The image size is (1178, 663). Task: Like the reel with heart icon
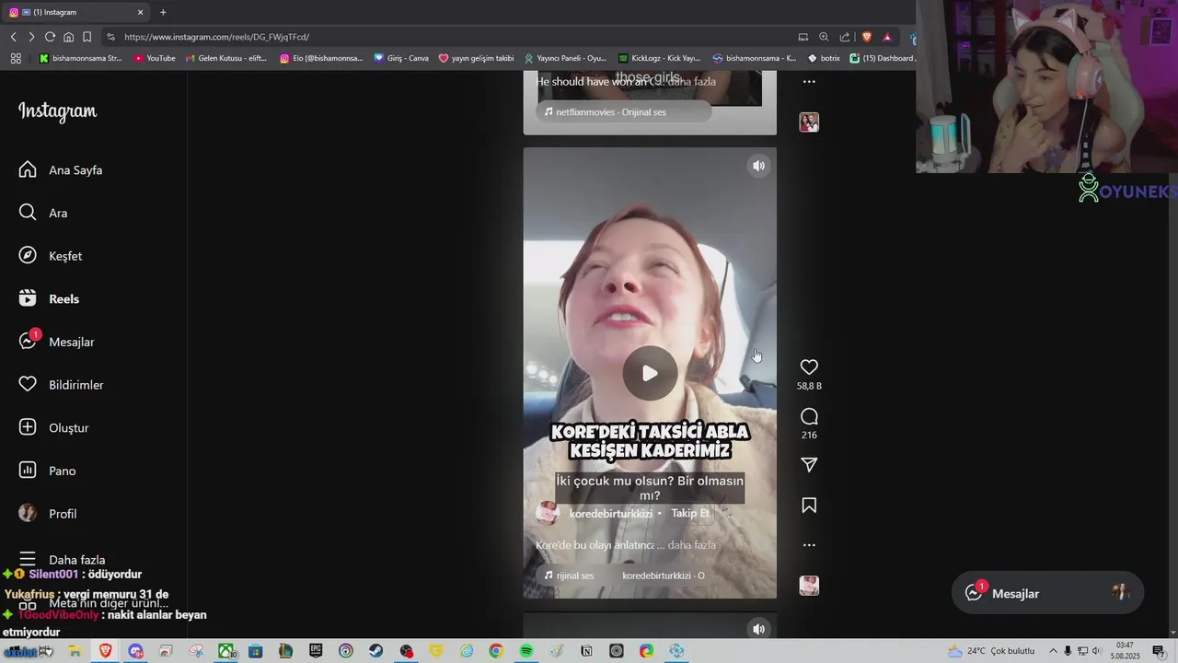809,367
